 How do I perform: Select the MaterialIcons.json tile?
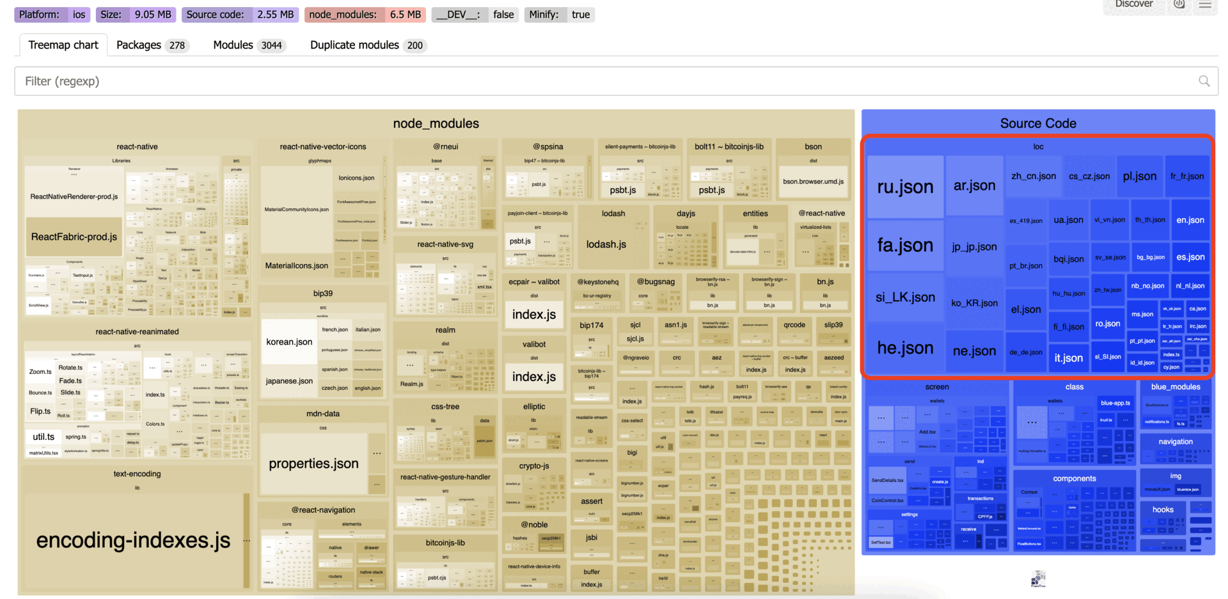[x=297, y=265]
